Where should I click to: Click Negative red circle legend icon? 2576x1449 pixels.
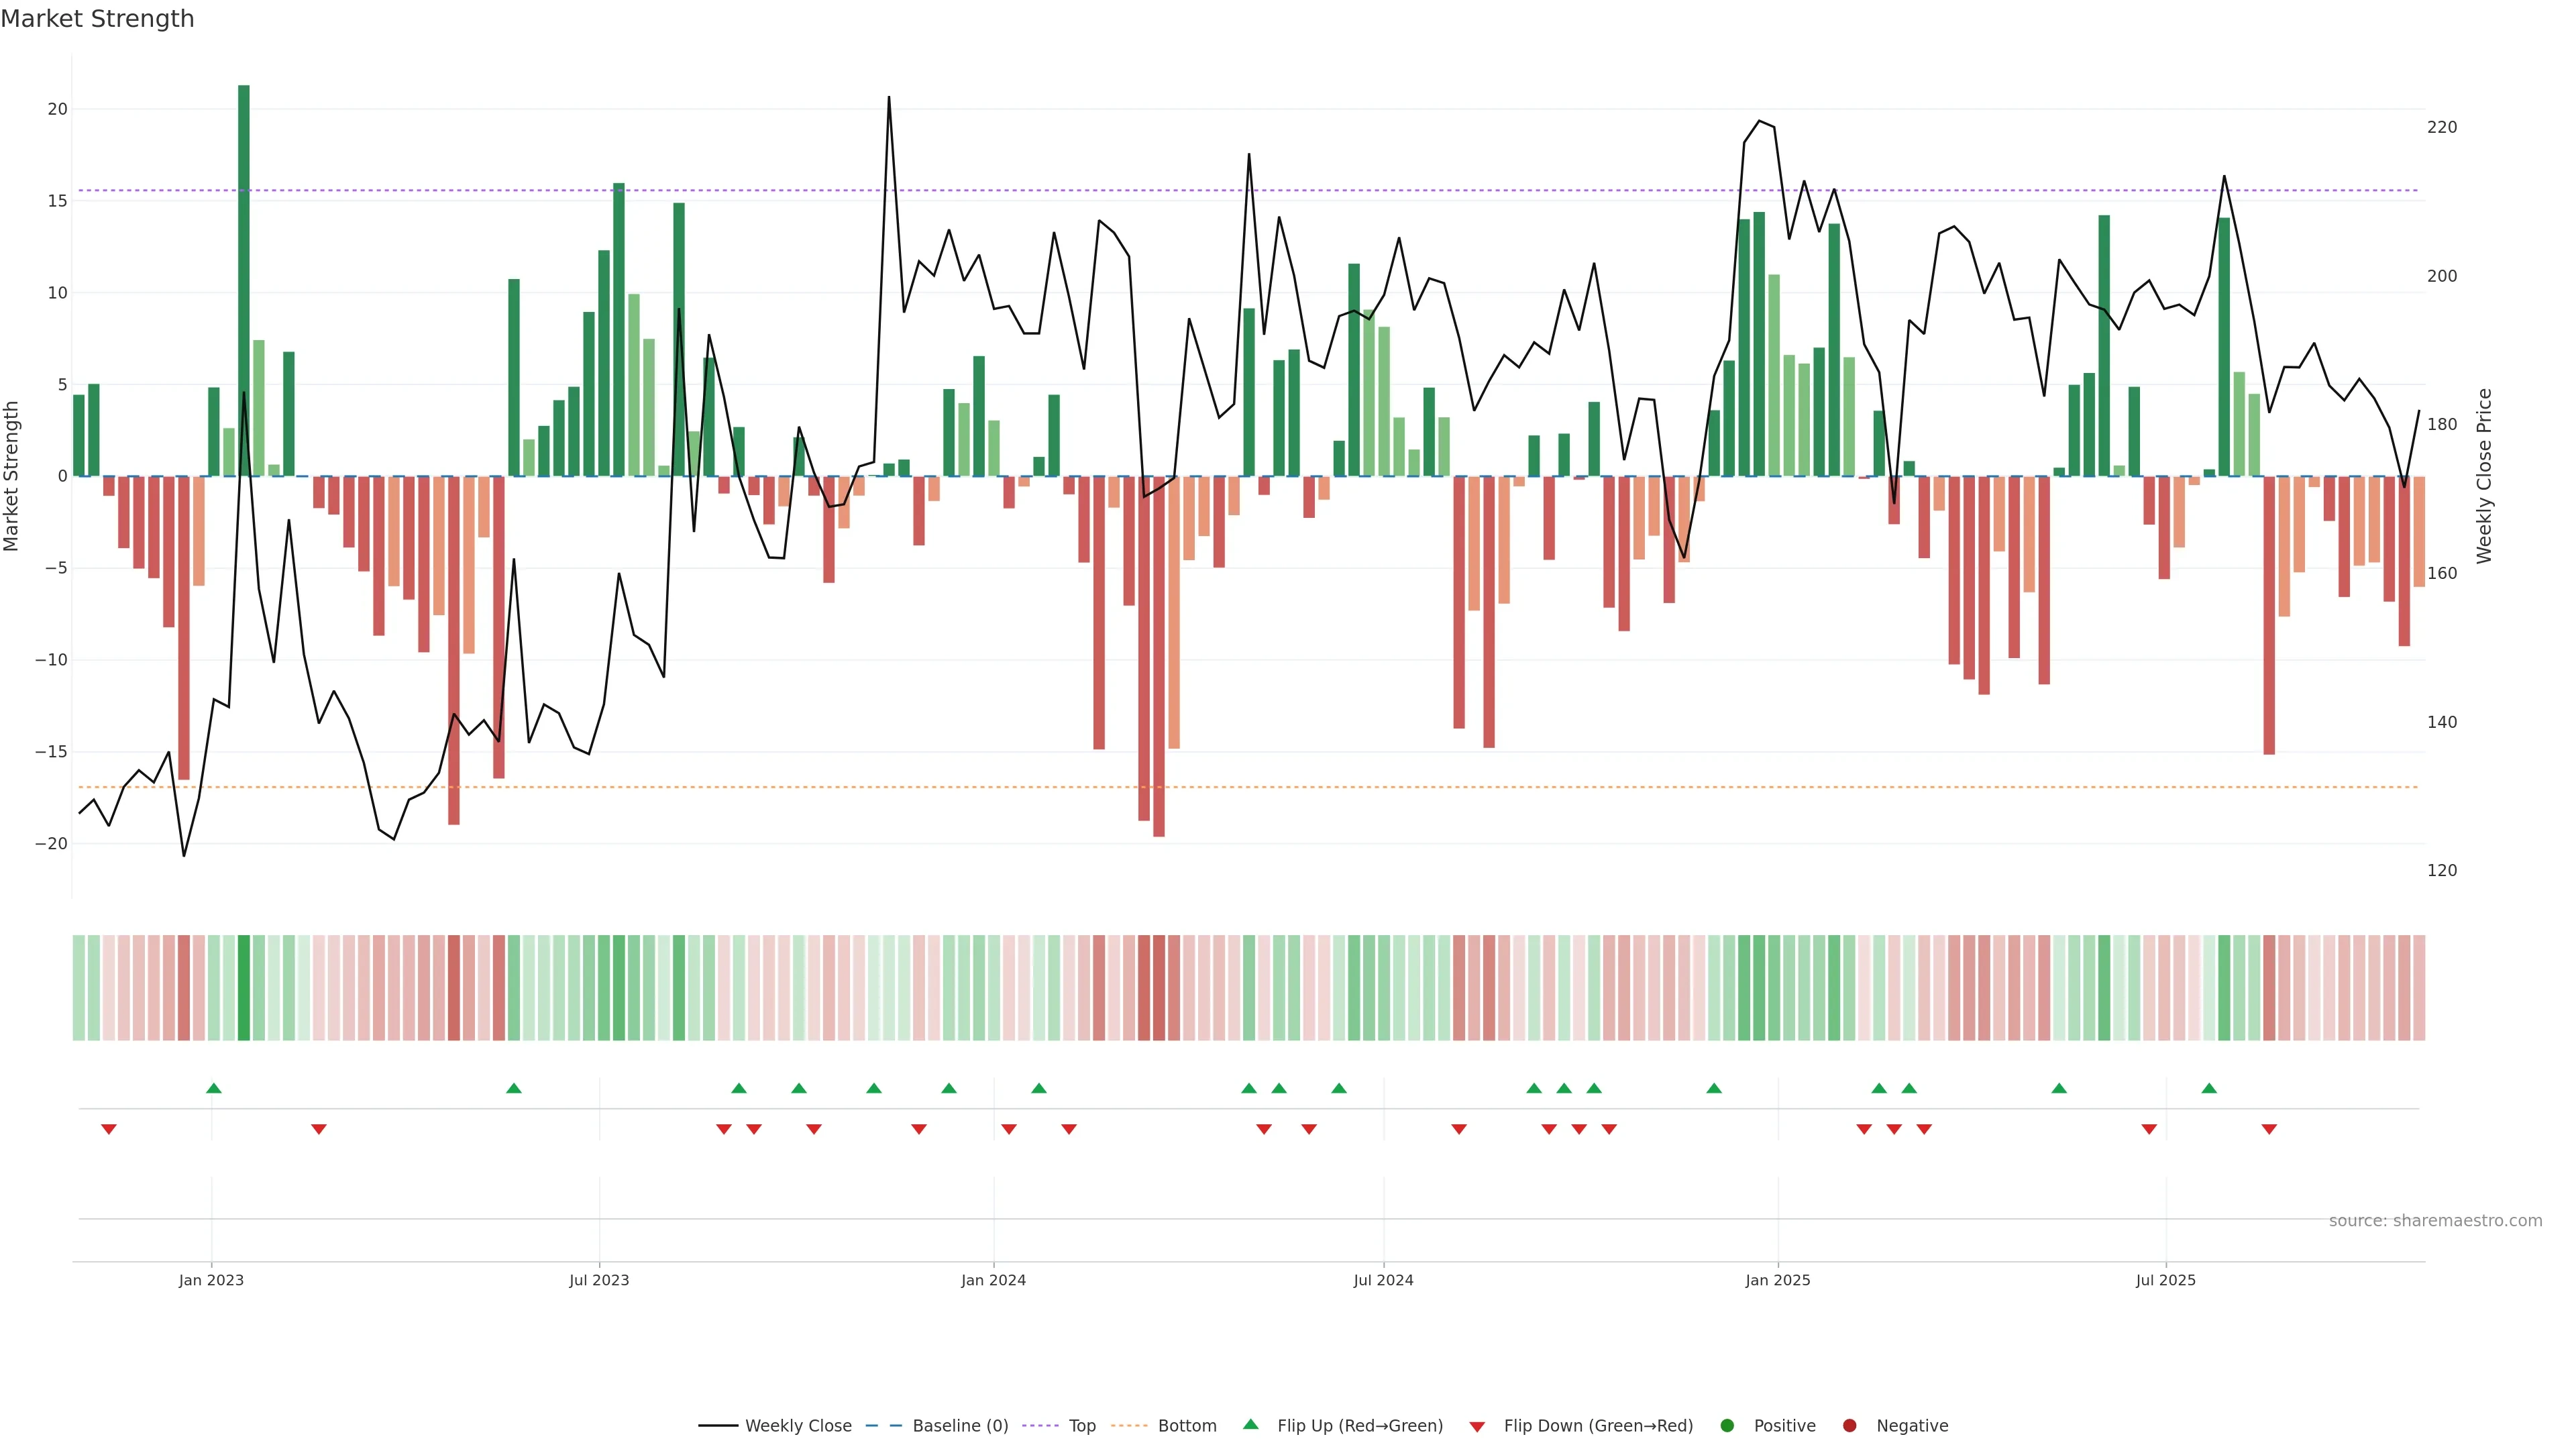[x=1849, y=1425]
